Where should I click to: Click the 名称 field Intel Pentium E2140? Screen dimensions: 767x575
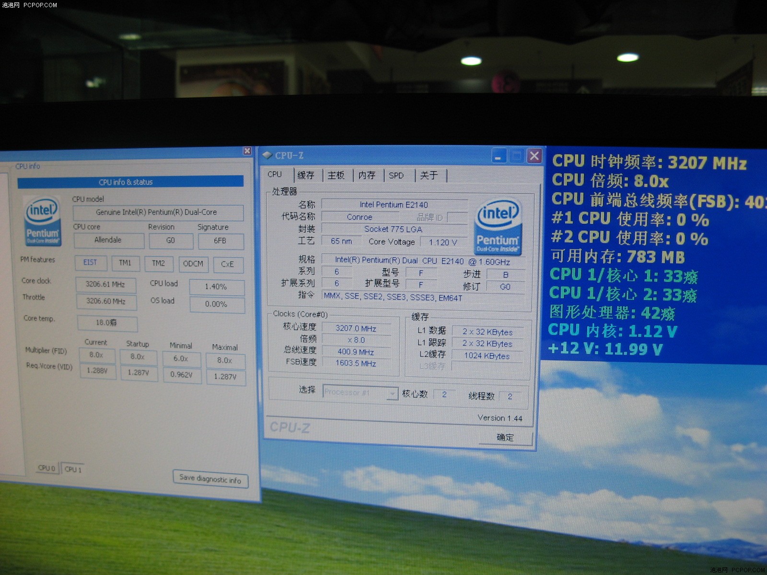pos(394,205)
